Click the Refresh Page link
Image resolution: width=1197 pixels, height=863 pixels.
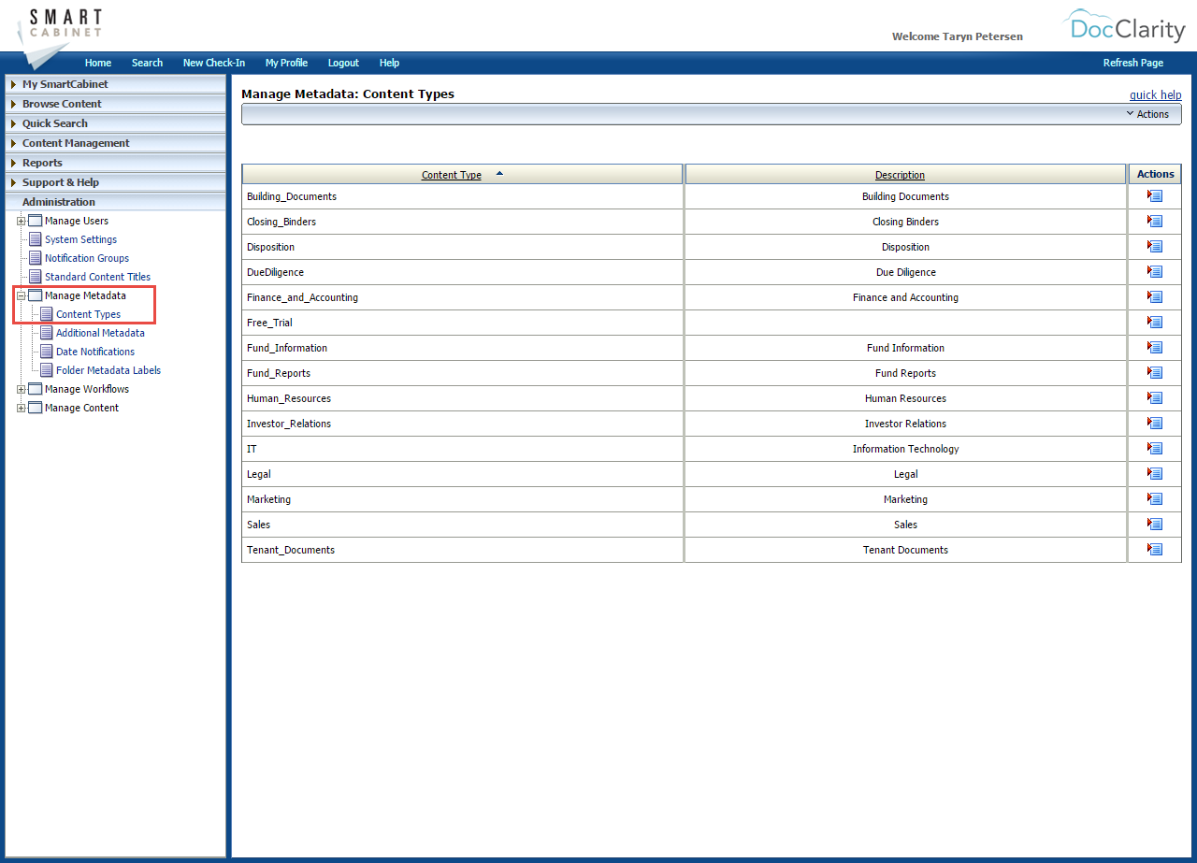pyautogui.click(x=1132, y=63)
